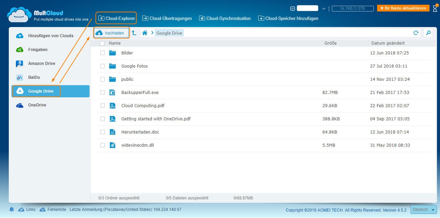Click the hochladen upload button
This screenshot has height=218, width=440.
pos(112,33)
